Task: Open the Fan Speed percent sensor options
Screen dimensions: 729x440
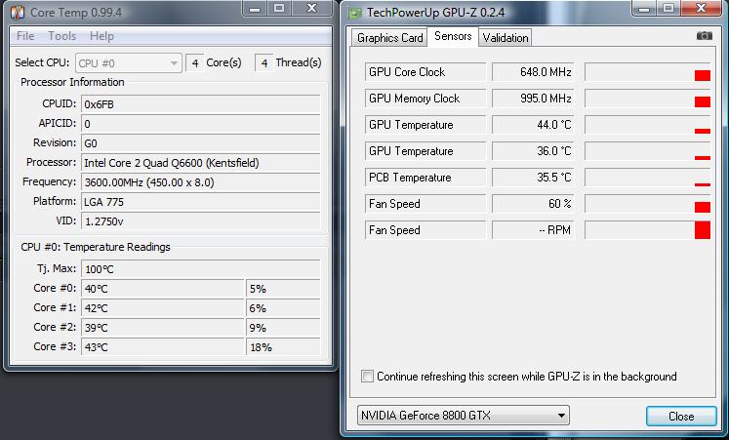Action: click(425, 204)
